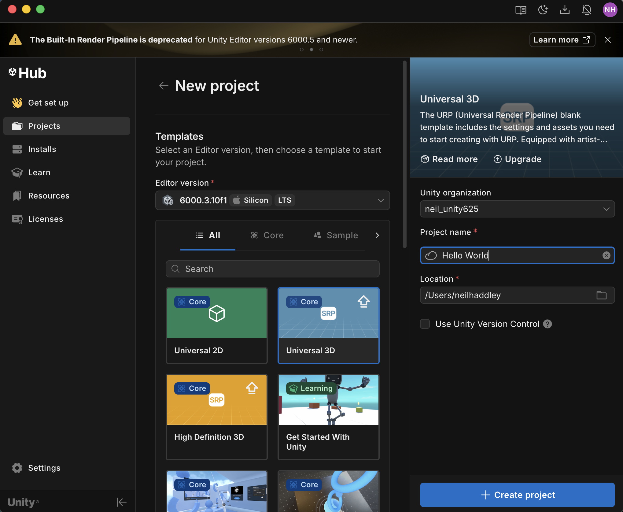The height and width of the screenshot is (512, 623).
Task: Enable Use Unity Version Control checkbox
Action: coord(425,324)
